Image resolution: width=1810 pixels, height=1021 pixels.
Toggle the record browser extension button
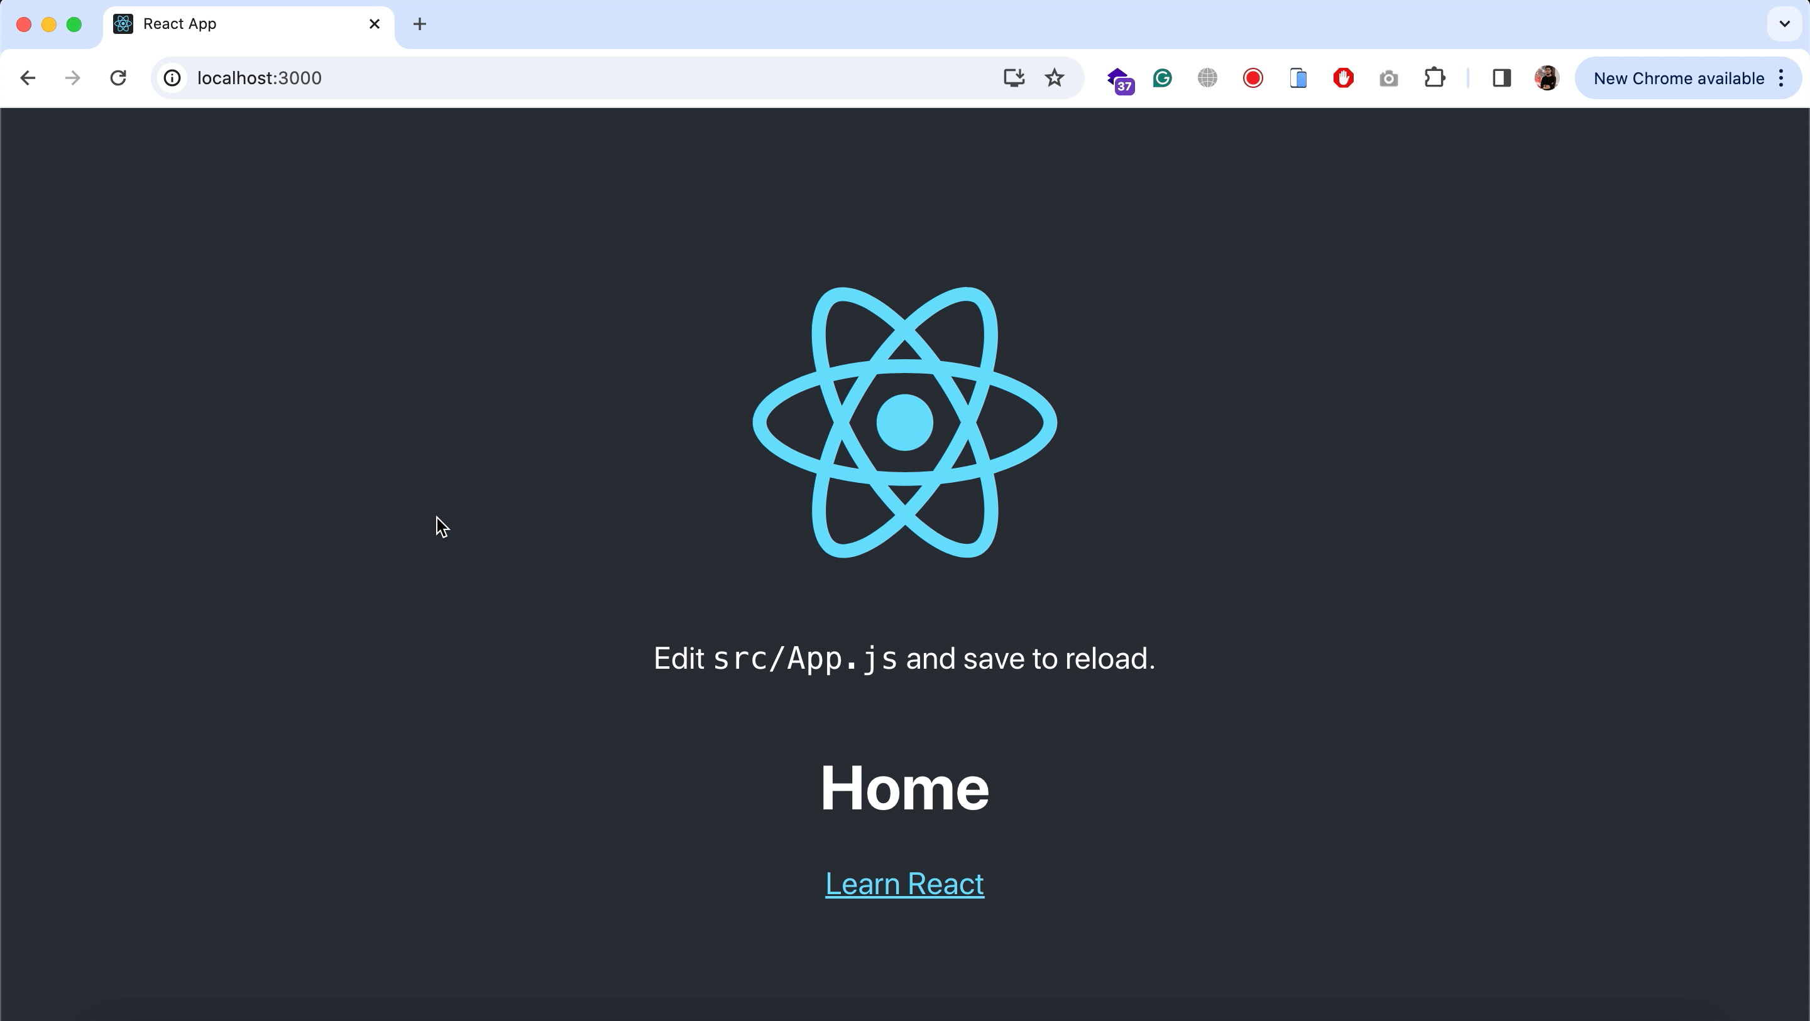coord(1252,77)
